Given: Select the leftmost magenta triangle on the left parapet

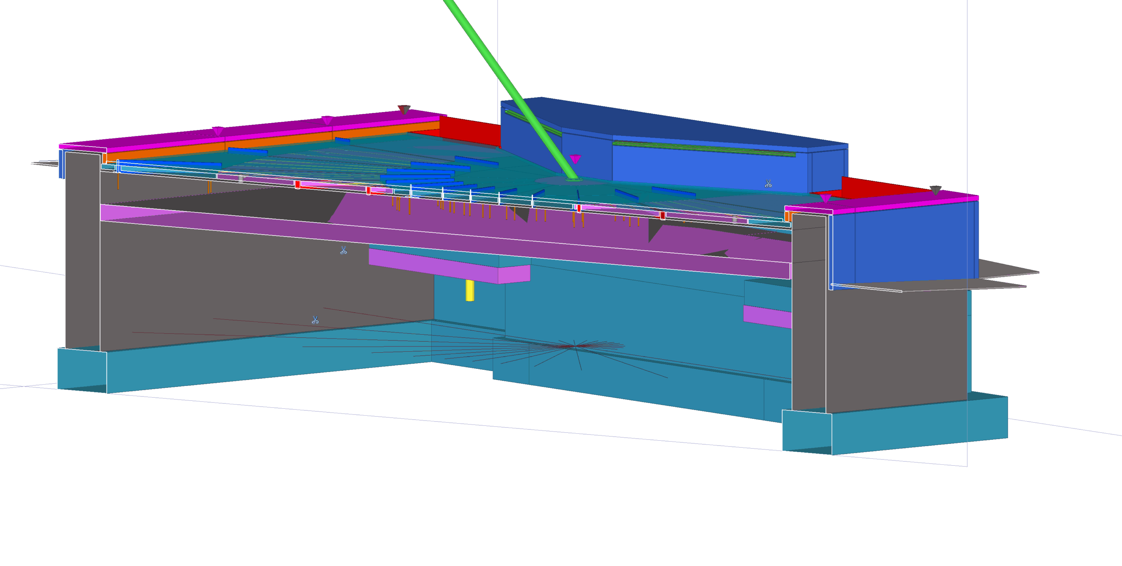Looking at the screenshot, I should [x=218, y=131].
